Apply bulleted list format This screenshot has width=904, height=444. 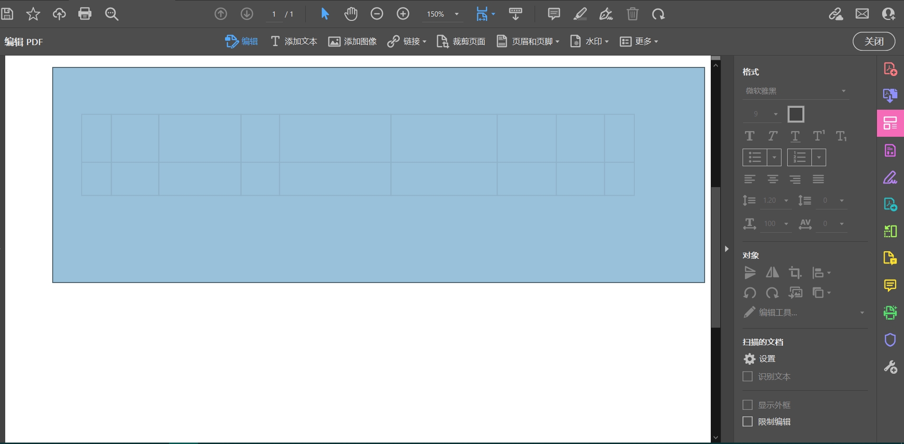tap(755, 157)
